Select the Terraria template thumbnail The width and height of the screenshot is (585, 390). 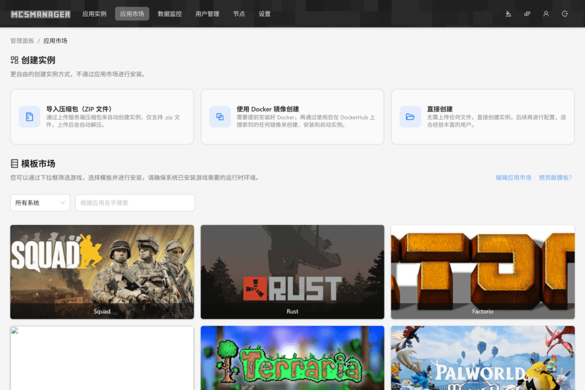click(292, 358)
